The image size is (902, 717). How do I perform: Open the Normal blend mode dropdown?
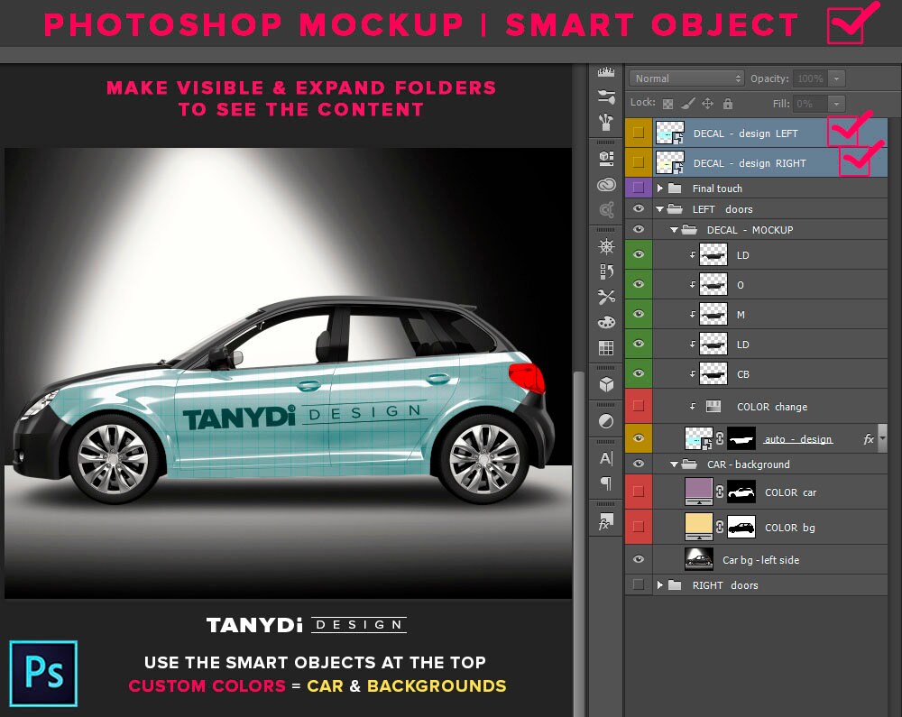(686, 78)
